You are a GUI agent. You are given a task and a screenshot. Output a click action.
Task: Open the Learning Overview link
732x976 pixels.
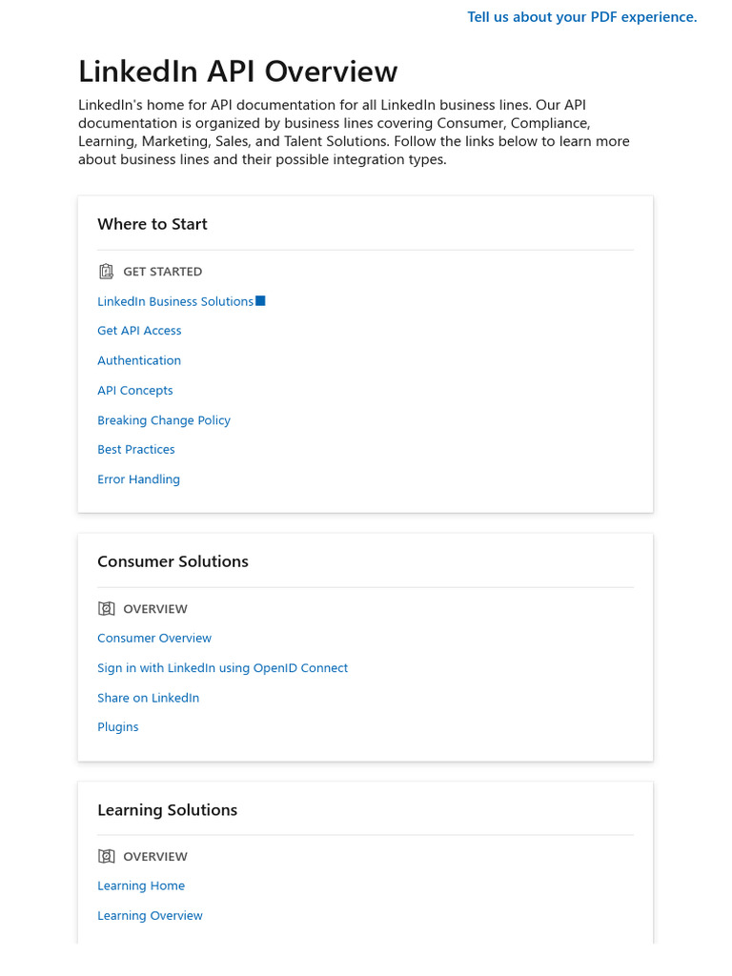click(150, 916)
